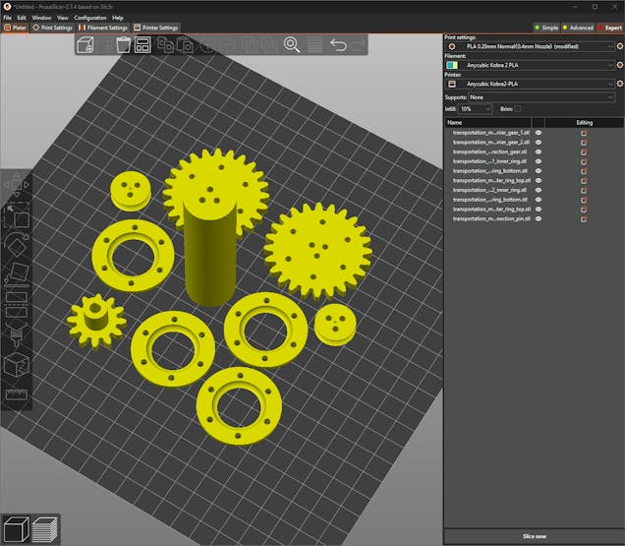This screenshot has width=625, height=546.
Task: Switch to Expert mode
Action: pos(608,28)
